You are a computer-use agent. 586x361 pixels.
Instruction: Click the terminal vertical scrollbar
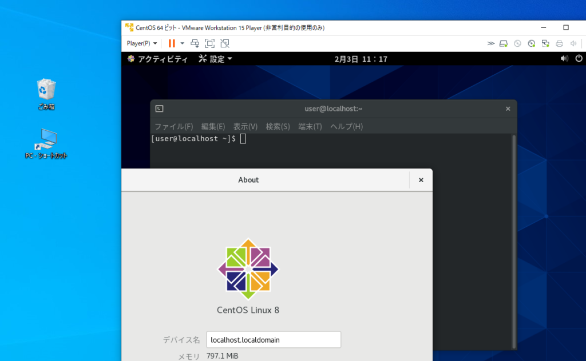[x=514, y=242]
